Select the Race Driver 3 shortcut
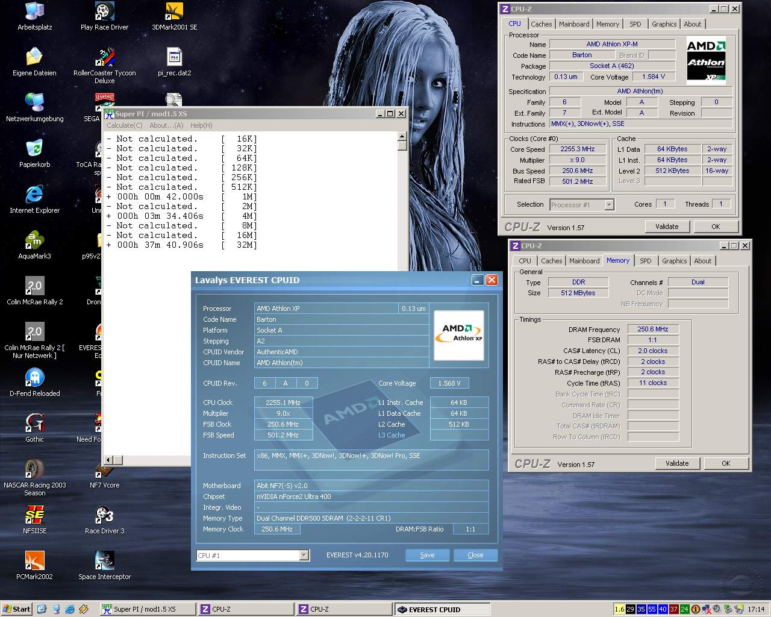Screen dimensions: 771x617 pyautogui.click(x=104, y=520)
